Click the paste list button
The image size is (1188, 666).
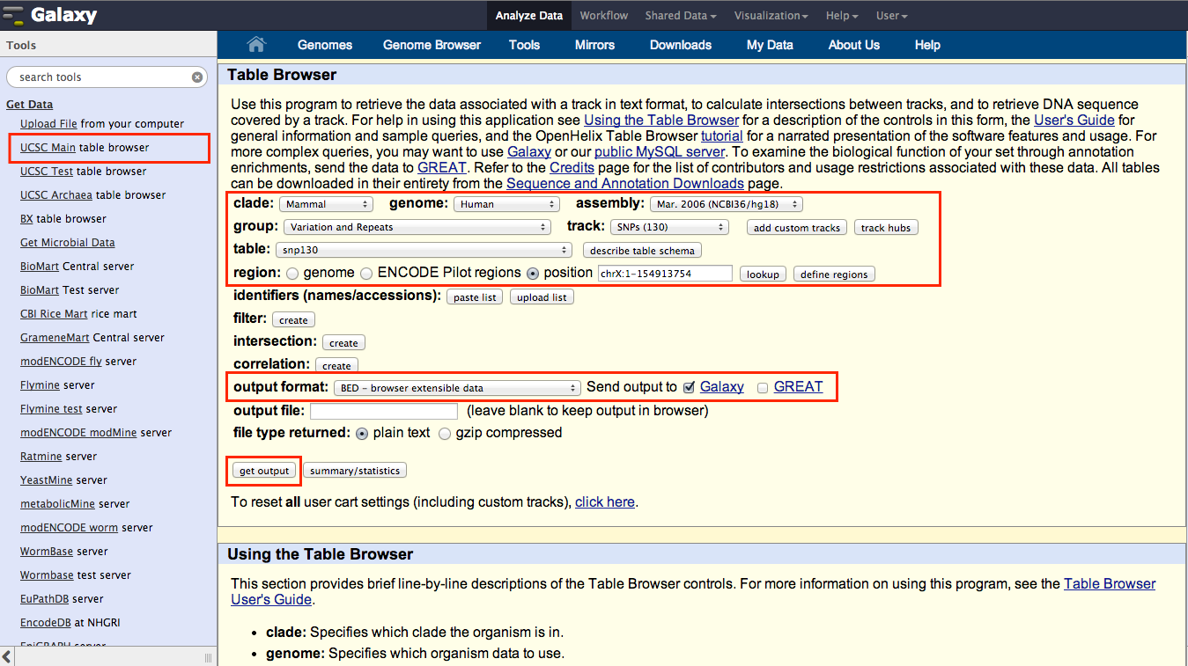coord(475,297)
